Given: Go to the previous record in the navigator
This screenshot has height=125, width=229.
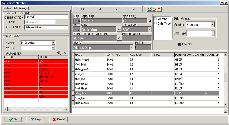Looking at the screenshot, I should (x=100, y=9).
